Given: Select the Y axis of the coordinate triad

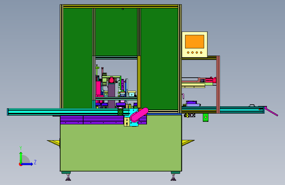Looking at the screenshot, I should [21, 158].
